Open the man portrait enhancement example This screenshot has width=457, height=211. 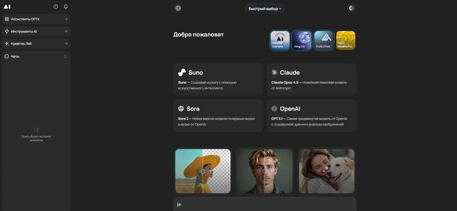pos(265,171)
